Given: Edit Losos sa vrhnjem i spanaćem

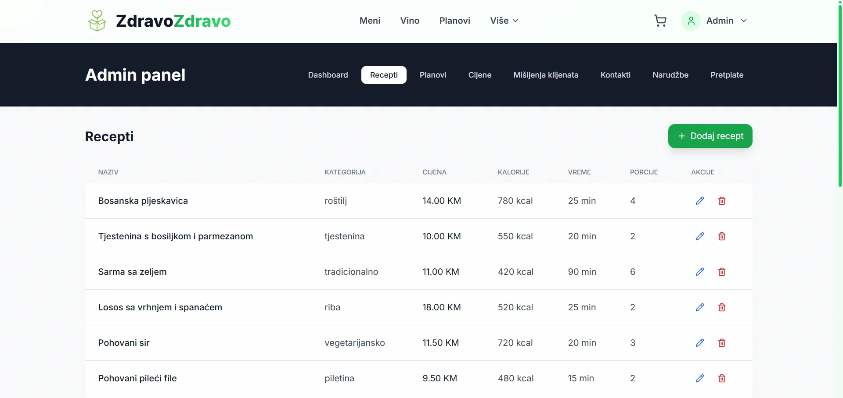Looking at the screenshot, I should click(x=700, y=307).
